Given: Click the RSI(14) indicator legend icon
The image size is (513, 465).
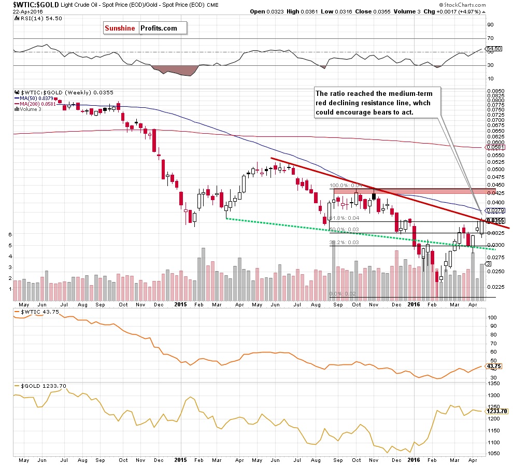Looking at the screenshot, I should (x=17, y=19).
